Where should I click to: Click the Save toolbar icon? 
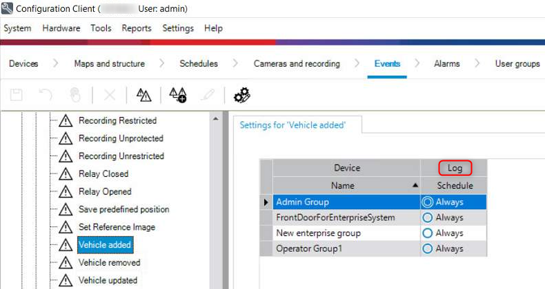point(17,95)
